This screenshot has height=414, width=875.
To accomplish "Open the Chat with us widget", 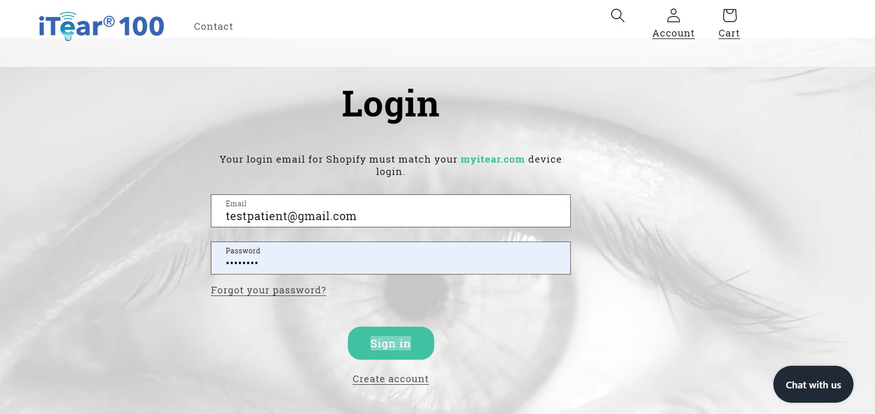I will tap(813, 384).
